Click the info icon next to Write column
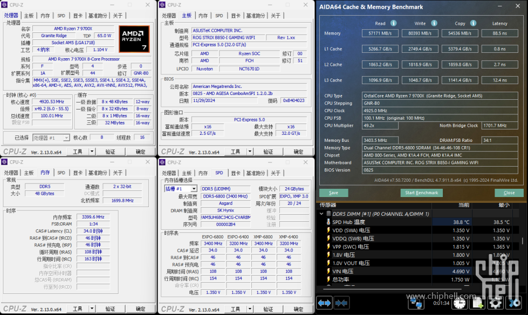This screenshot has height=315, width=528. 434,23
